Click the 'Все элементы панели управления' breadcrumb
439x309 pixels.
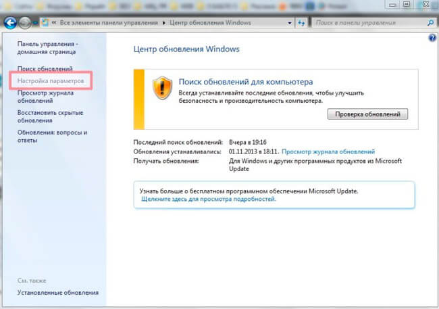click(x=109, y=23)
